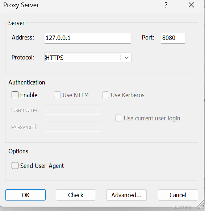205x211 pixels.
Task: Open the Advanced... settings
Action: pos(126,195)
